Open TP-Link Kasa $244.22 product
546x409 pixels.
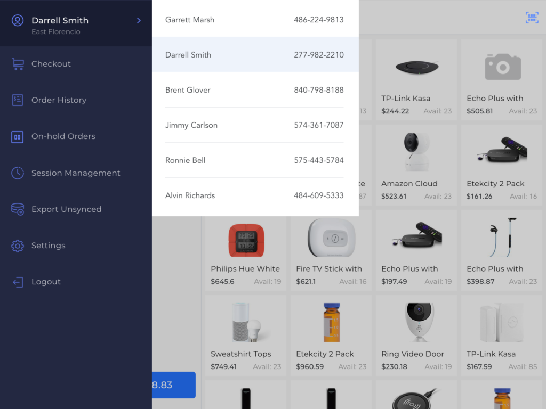point(416,80)
